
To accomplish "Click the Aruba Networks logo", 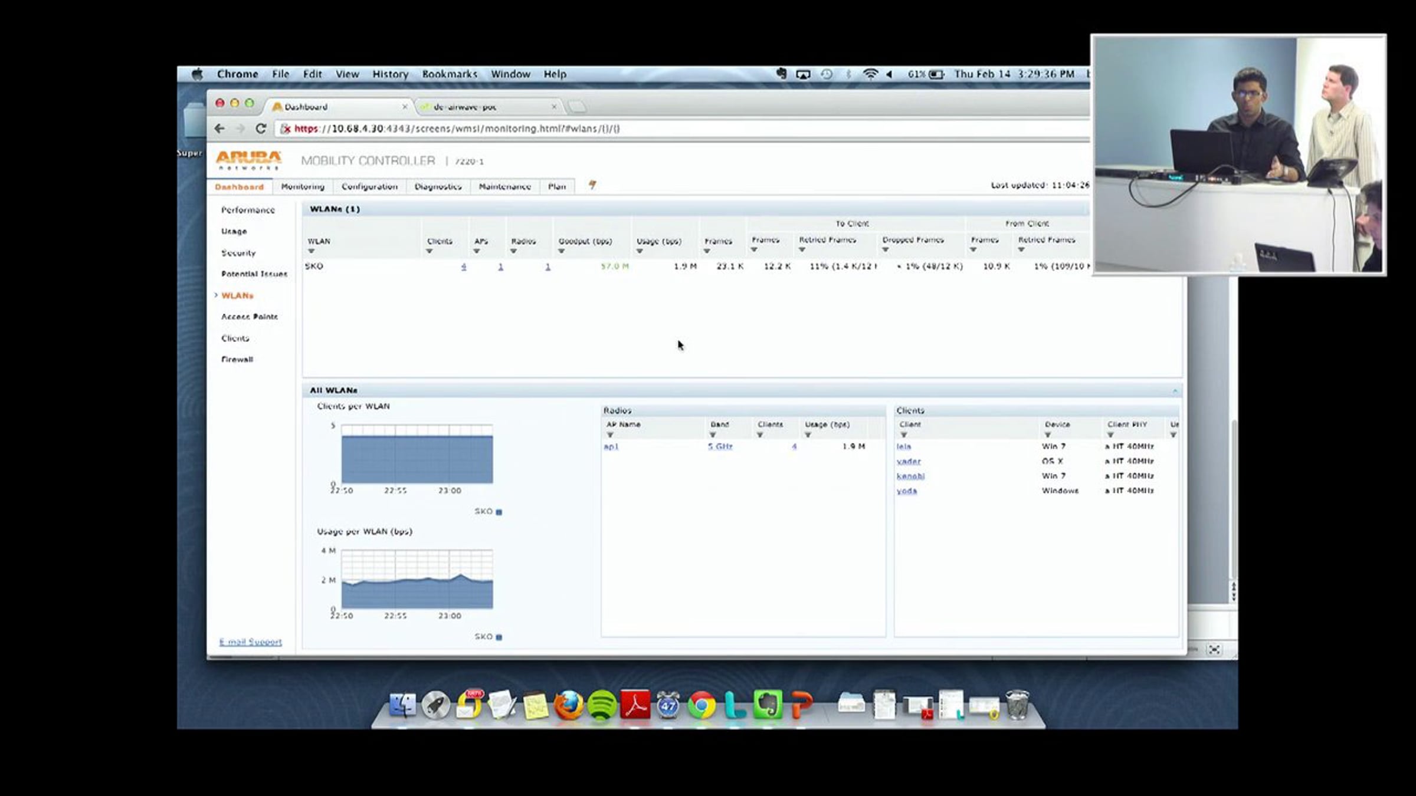I will pos(248,160).
